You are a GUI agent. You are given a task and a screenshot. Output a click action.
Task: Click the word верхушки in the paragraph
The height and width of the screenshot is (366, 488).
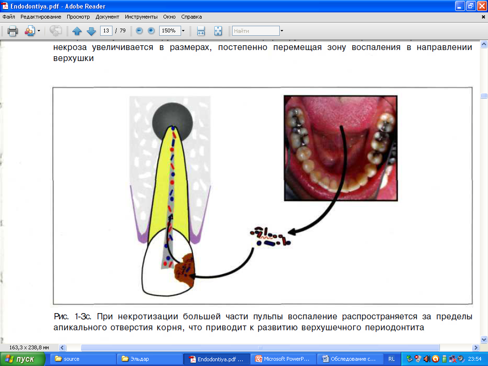pos(73,58)
